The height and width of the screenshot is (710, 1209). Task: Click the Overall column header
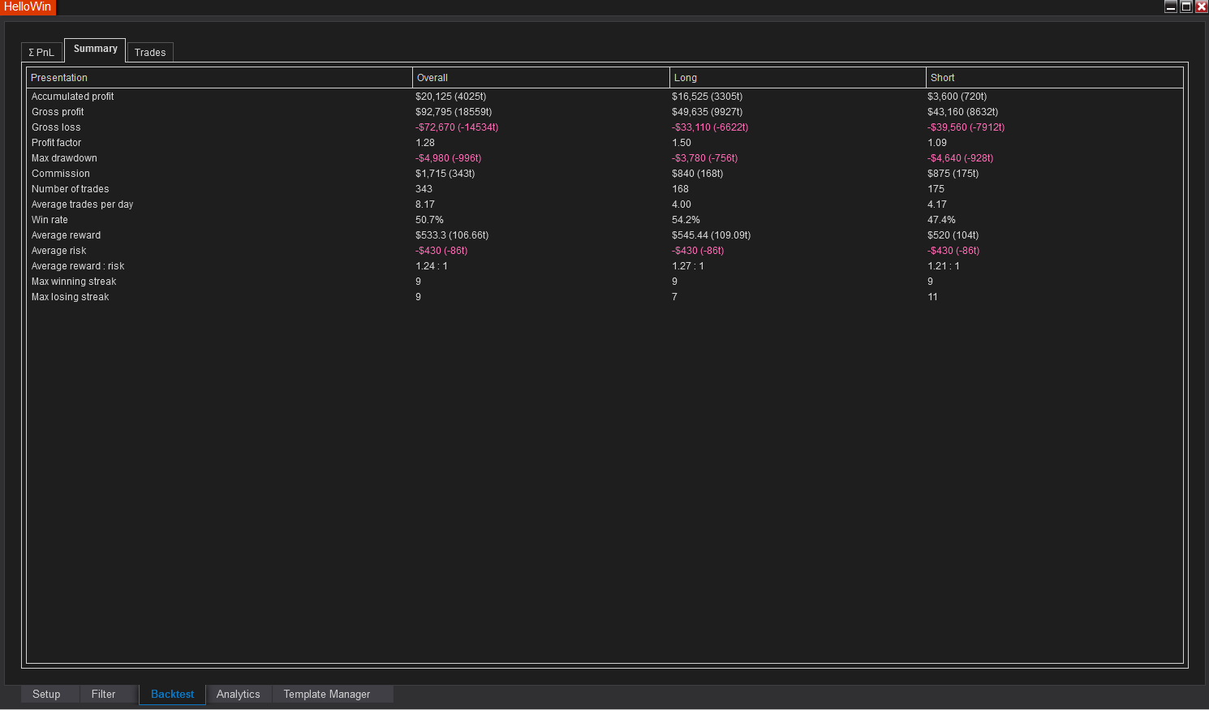(541, 78)
